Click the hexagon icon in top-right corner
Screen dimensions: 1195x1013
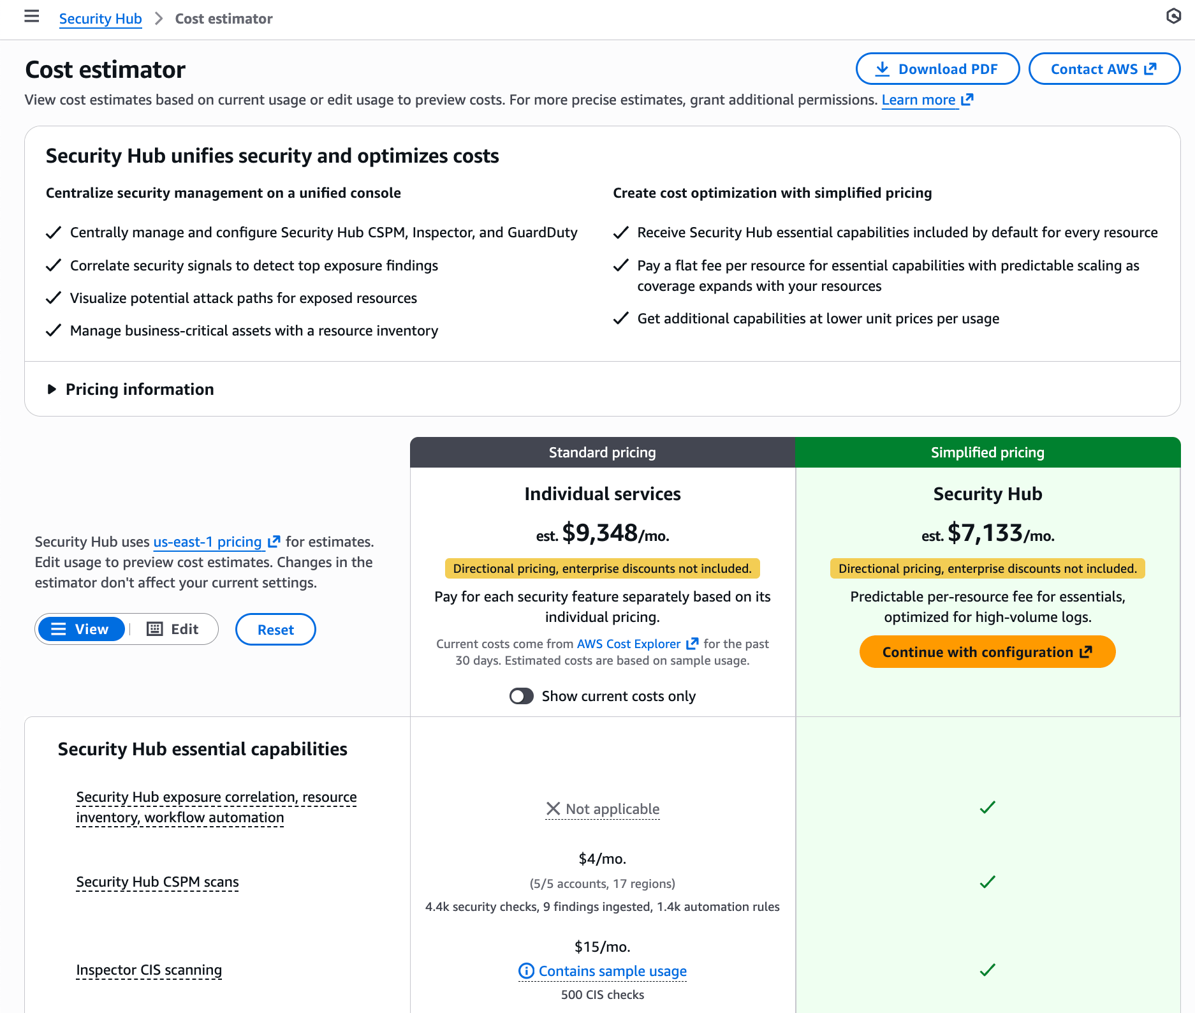pos(1173,17)
